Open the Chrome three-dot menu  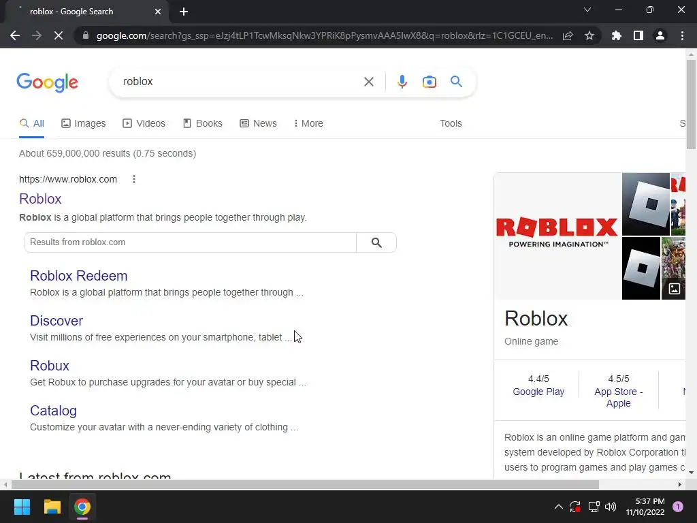point(682,35)
